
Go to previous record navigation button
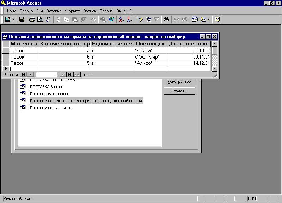pos(31,74)
